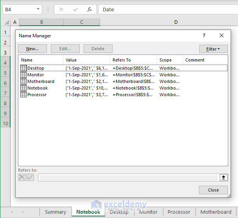238x218 pixels.
Task: Click the Refers to cancel X button
Action: [22, 177]
